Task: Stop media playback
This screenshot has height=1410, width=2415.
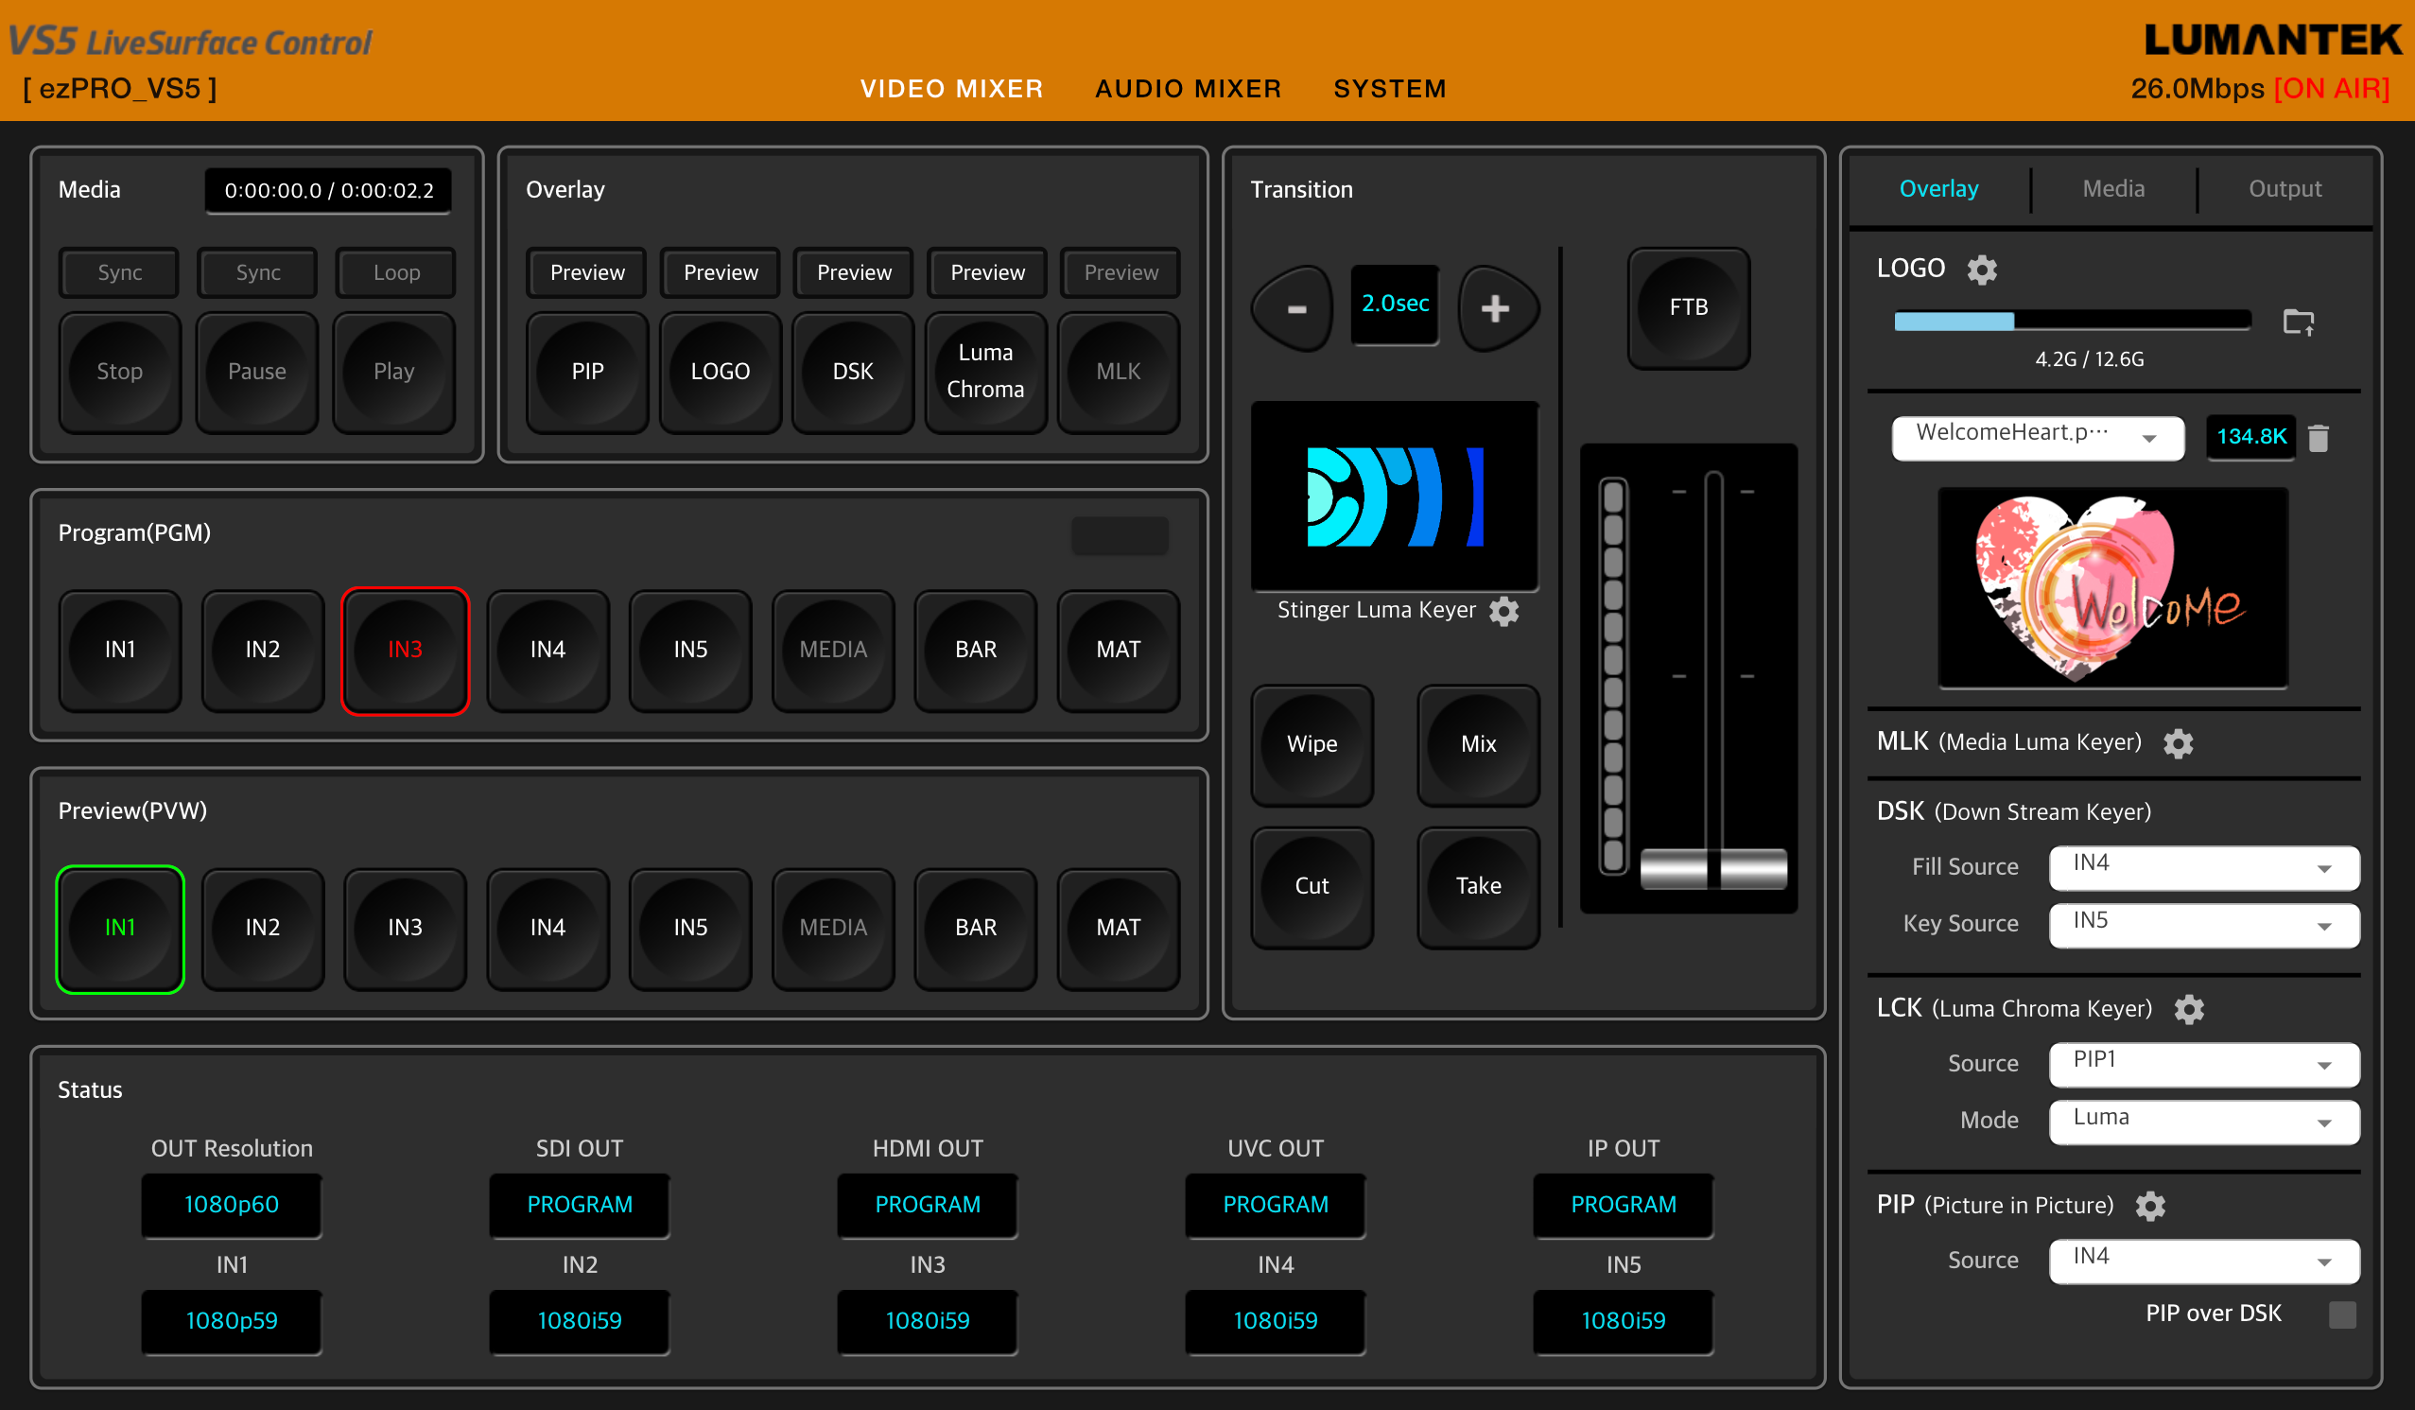Action: coord(120,372)
